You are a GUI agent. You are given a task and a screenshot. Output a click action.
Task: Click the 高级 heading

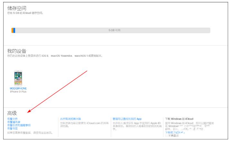12,113
